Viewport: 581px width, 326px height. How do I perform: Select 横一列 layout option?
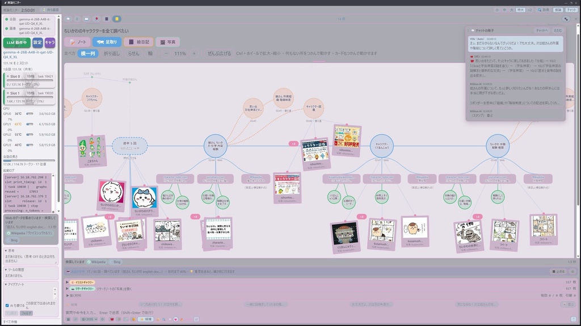click(88, 54)
